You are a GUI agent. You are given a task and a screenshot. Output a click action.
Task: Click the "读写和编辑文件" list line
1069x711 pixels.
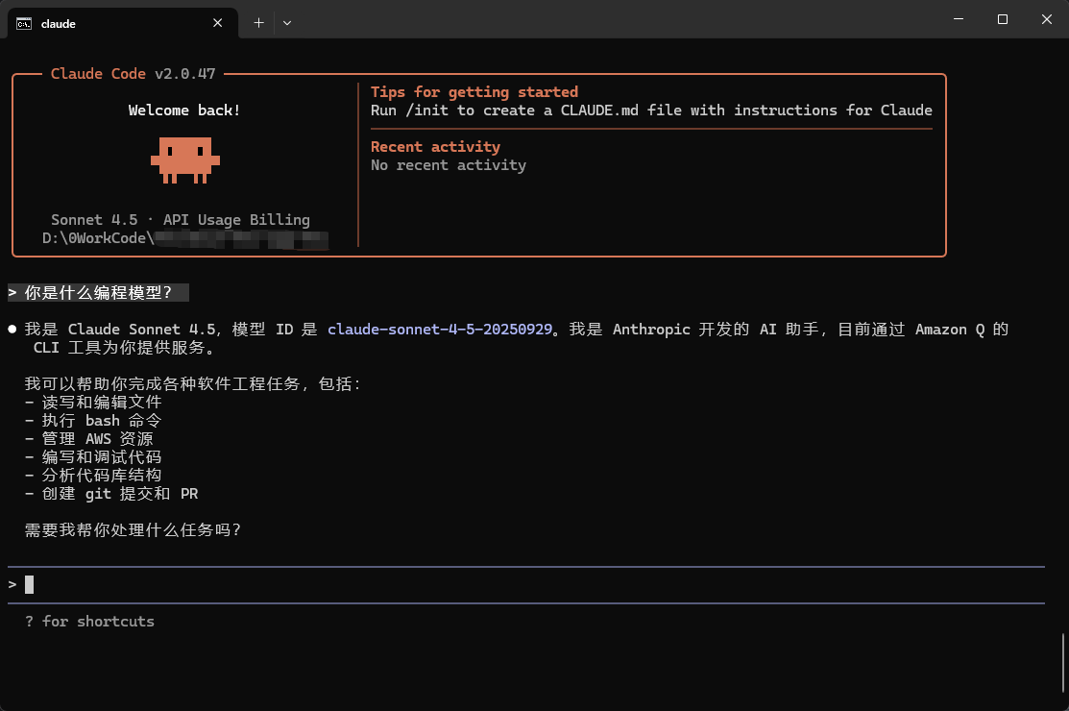pos(93,403)
